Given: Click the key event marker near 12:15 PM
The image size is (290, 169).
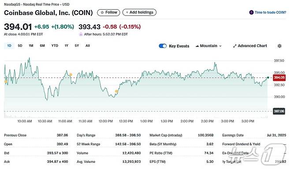Looking at the screenshot, I should point(116,91).
